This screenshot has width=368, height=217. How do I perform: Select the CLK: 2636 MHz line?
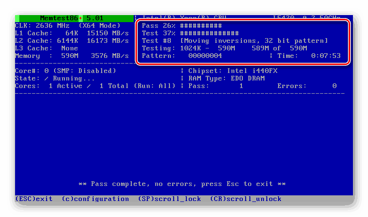68,25
